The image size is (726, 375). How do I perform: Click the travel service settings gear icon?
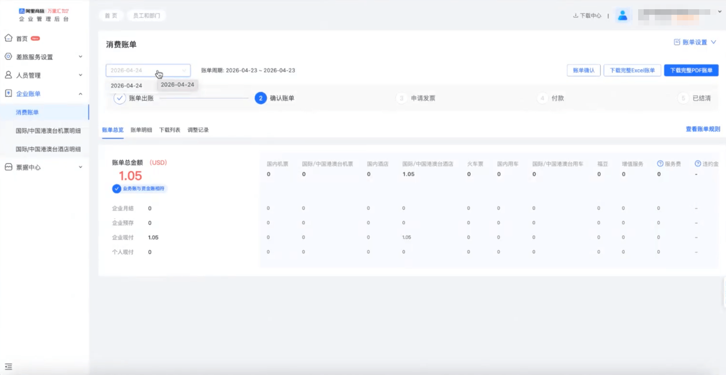pyautogui.click(x=8, y=57)
